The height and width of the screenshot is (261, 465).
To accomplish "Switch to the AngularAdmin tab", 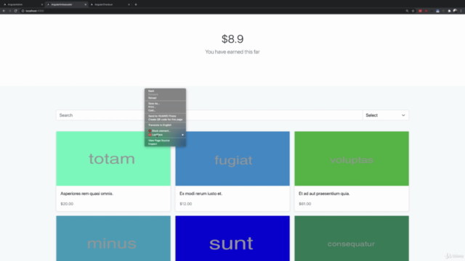I will (x=23, y=4).
